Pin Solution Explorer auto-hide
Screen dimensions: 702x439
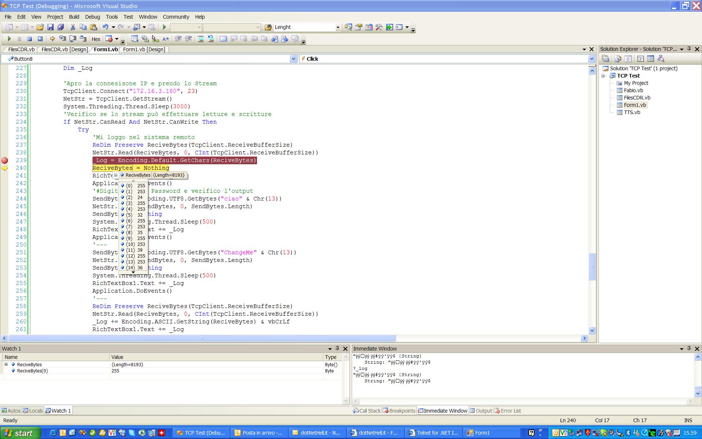tap(689, 49)
